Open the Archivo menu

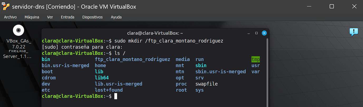(x=10, y=17)
